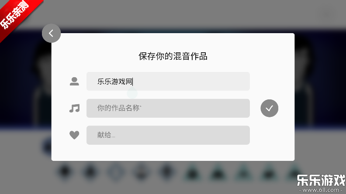Open the www.6ll.com link text

coord(320,190)
